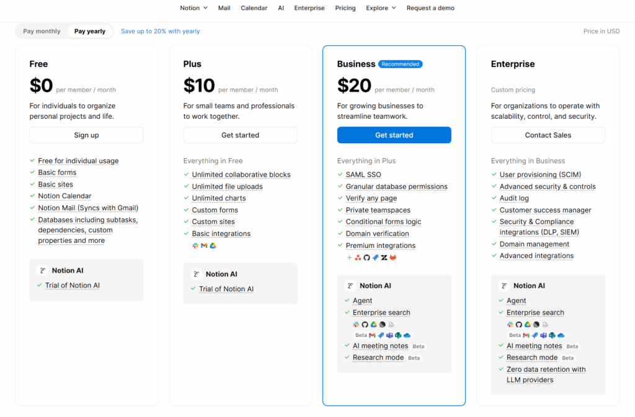The height and width of the screenshot is (417, 635).
Task: Click the SAML SSO feature in the Business plan
Action: pos(363,175)
